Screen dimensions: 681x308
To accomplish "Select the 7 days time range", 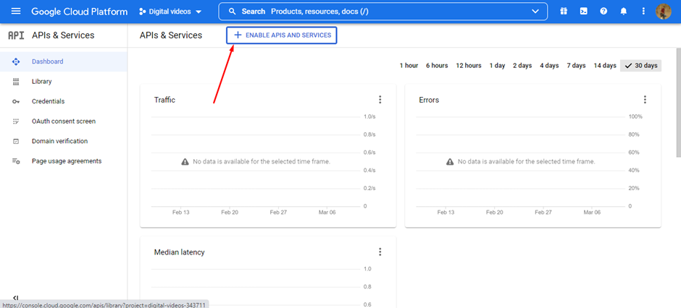I will tap(576, 66).
